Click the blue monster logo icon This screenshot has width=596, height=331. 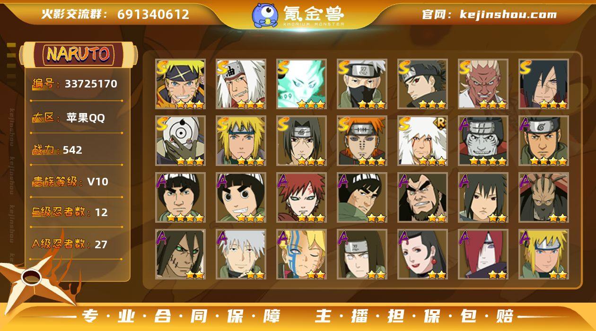(x=264, y=15)
